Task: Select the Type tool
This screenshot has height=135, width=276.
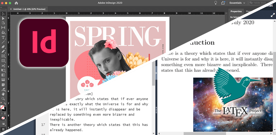Action: click(x=3, y=37)
